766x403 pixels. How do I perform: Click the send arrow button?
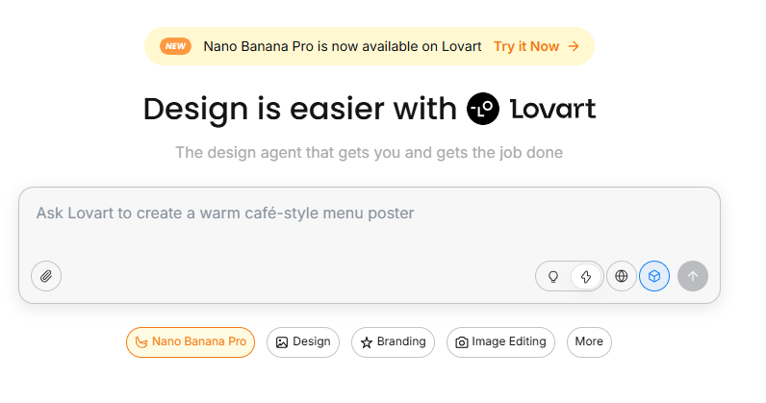coord(693,276)
